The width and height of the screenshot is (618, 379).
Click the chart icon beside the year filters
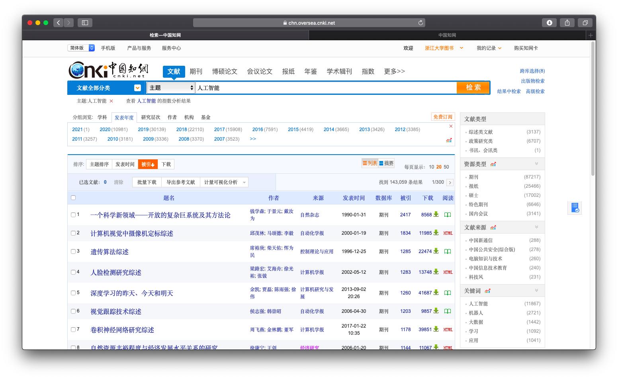[449, 140]
